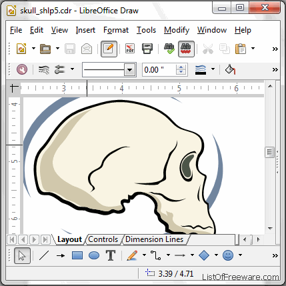286x286 pixels.
Task: Expand hidden line toolbar items chevron
Action: tap(275, 70)
